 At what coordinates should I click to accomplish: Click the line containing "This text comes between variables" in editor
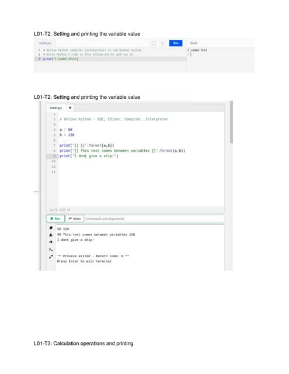click(x=122, y=151)
